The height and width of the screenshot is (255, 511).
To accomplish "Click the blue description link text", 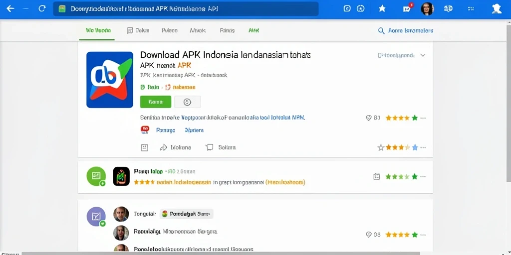I will (x=243, y=118).
